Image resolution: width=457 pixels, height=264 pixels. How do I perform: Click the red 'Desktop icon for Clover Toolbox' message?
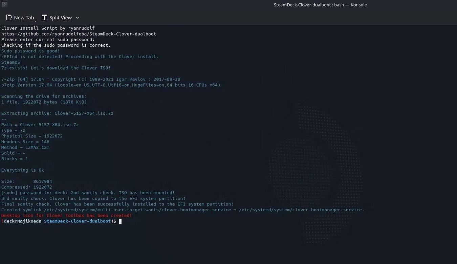(67, 215)
